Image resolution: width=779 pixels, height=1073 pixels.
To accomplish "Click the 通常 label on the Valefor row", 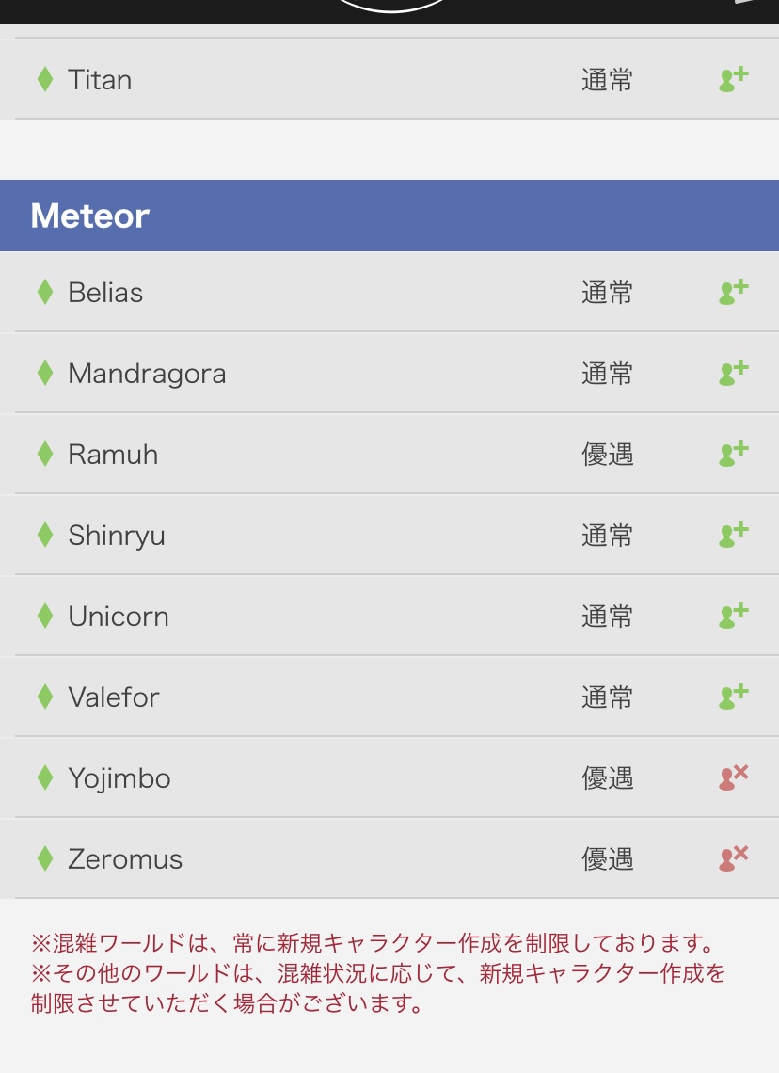I will pyautogui.click(x=607, y=697).
